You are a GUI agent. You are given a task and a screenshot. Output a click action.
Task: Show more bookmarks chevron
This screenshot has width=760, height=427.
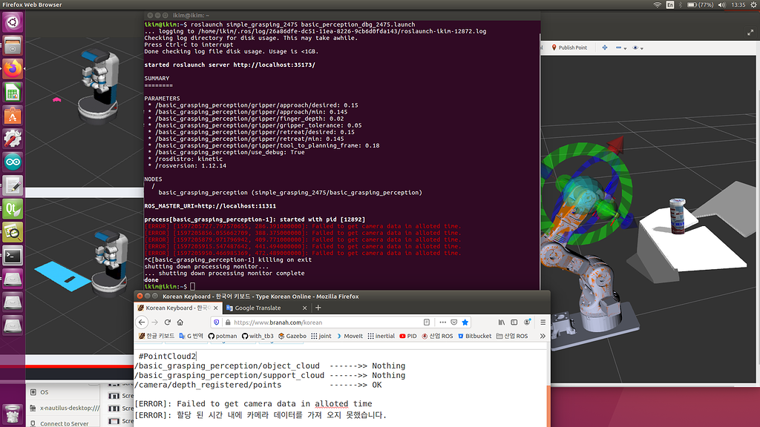(543, 336)
